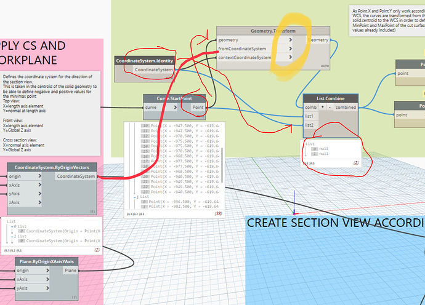Click the List header in List.Combine preview
The image size is (425, 305).
pyautogui.click(x=310, y=144)
